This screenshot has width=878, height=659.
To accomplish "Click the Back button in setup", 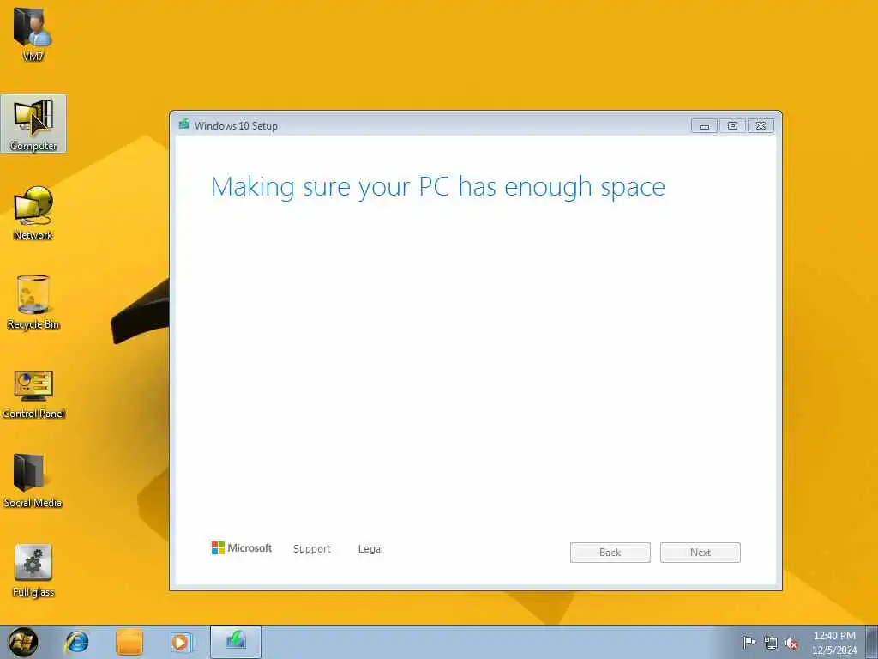I will (610, 553).
